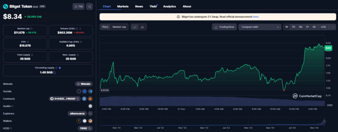Click info icon next to Total supply
Image resolution: width=338 pixels, height=132 pixels.
[32, 55]
